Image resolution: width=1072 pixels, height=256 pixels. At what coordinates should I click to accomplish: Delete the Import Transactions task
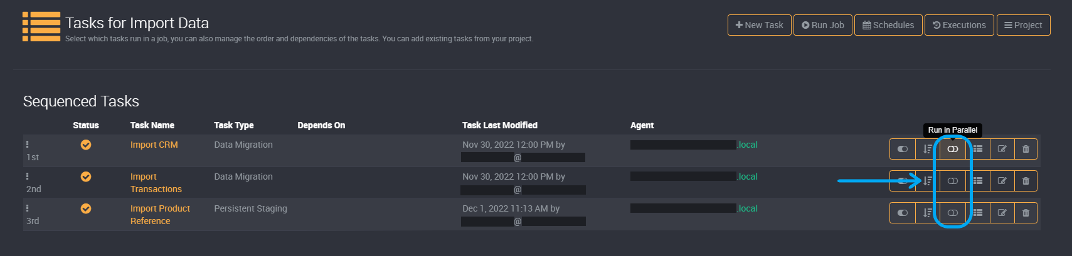click(x=1026, y=181)
